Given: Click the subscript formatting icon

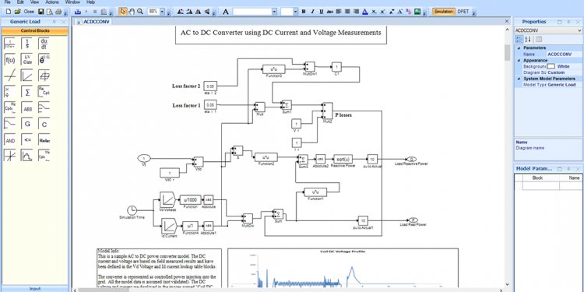Looking at the screenshot, I should tap(374, 12).
